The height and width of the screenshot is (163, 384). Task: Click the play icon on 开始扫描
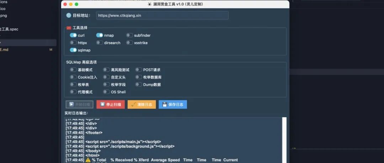pos(71,105)
